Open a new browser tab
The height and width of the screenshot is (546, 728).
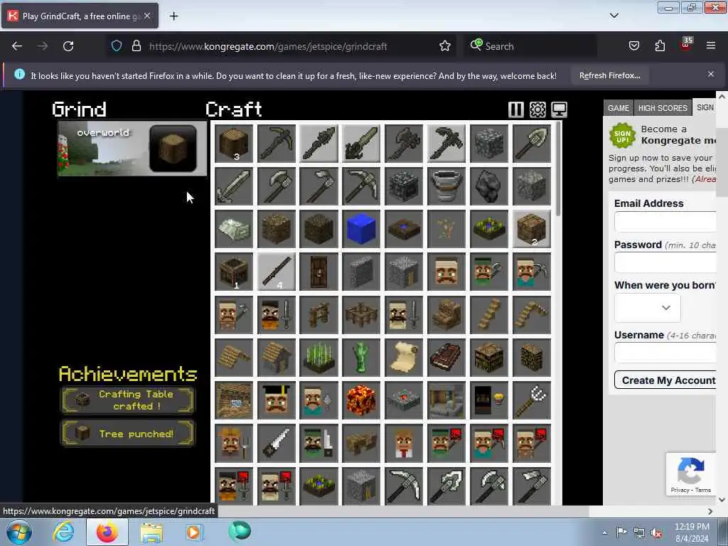tap(173, 16)
